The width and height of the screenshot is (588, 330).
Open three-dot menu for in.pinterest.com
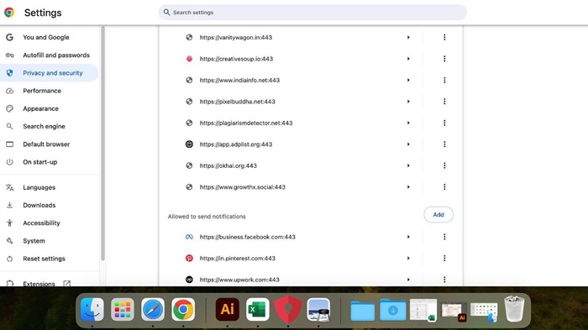[x=444, y=258]
